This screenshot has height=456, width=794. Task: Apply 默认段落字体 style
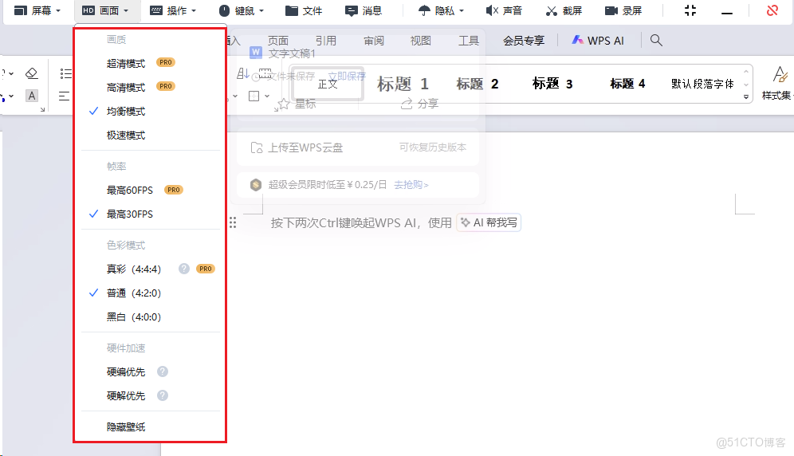tap(703, 84)
